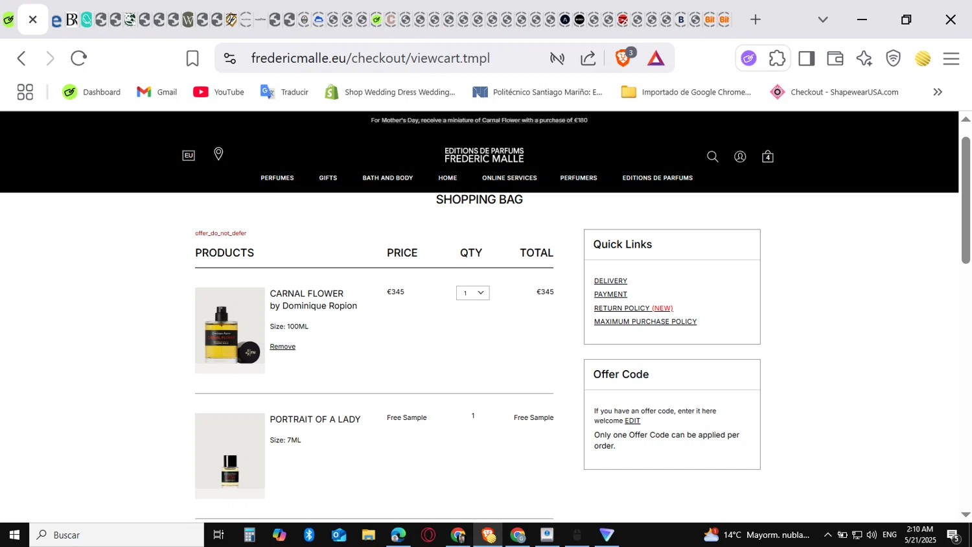
Task: Open Opera browser from taskbar
Action: point(428,535)
